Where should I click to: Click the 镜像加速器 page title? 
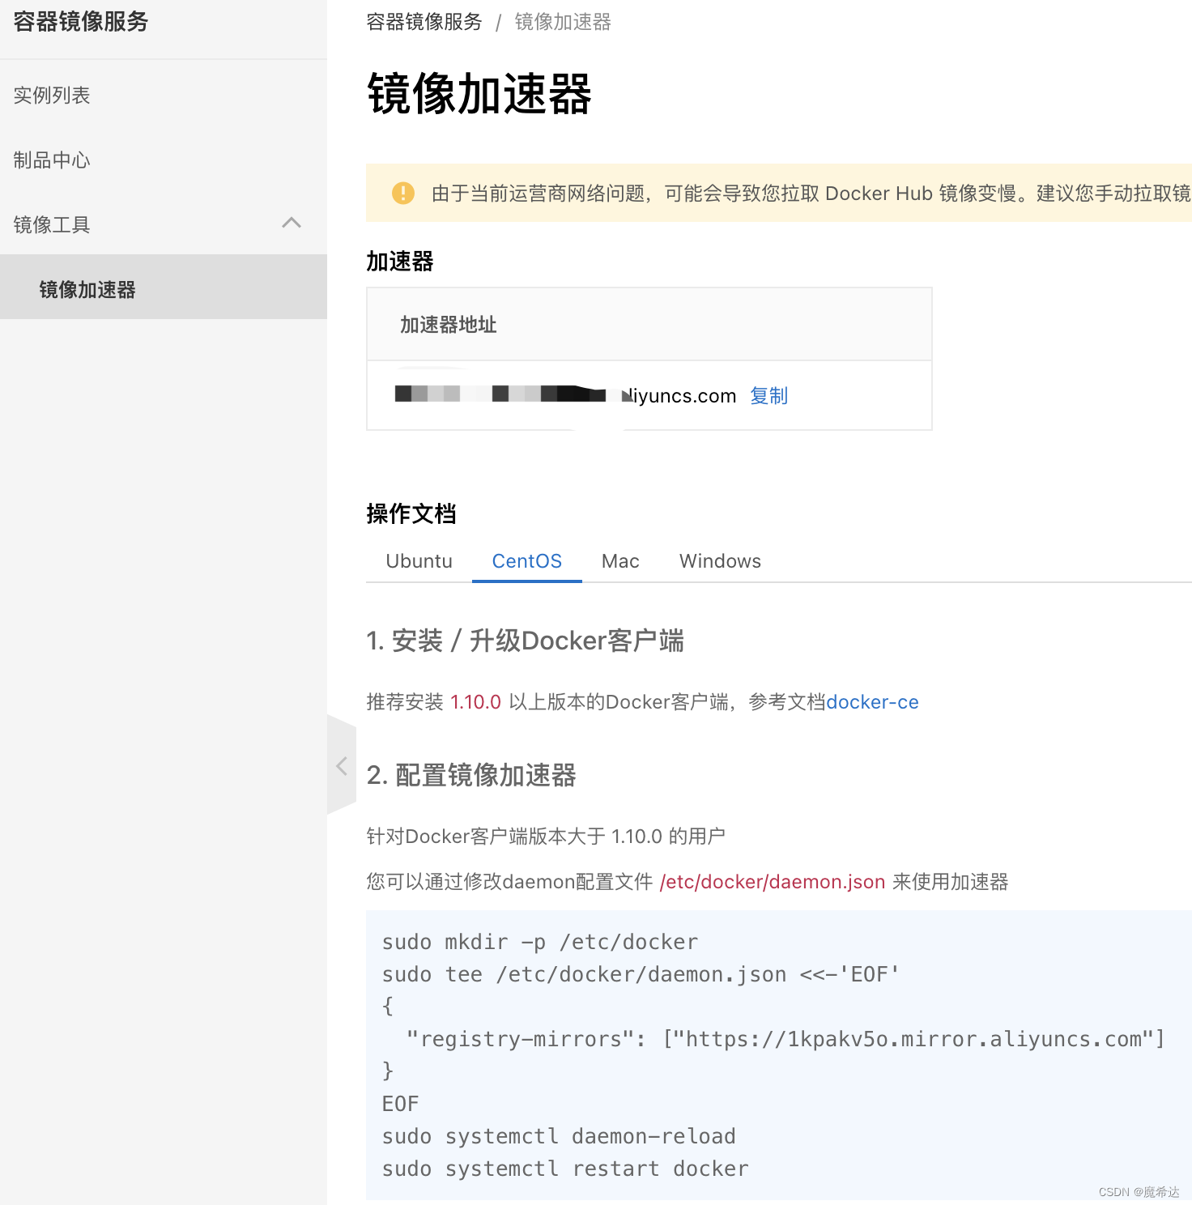(x=479, y=93)
